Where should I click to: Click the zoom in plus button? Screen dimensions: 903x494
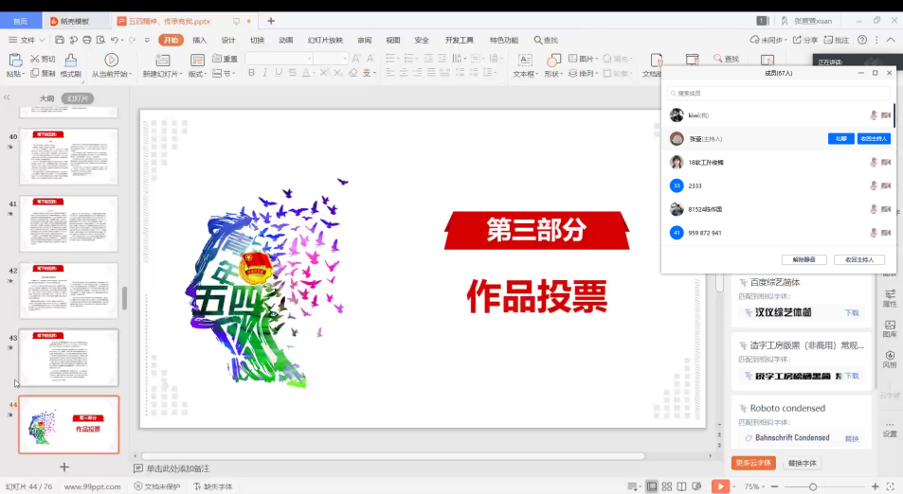click(875, 486)
